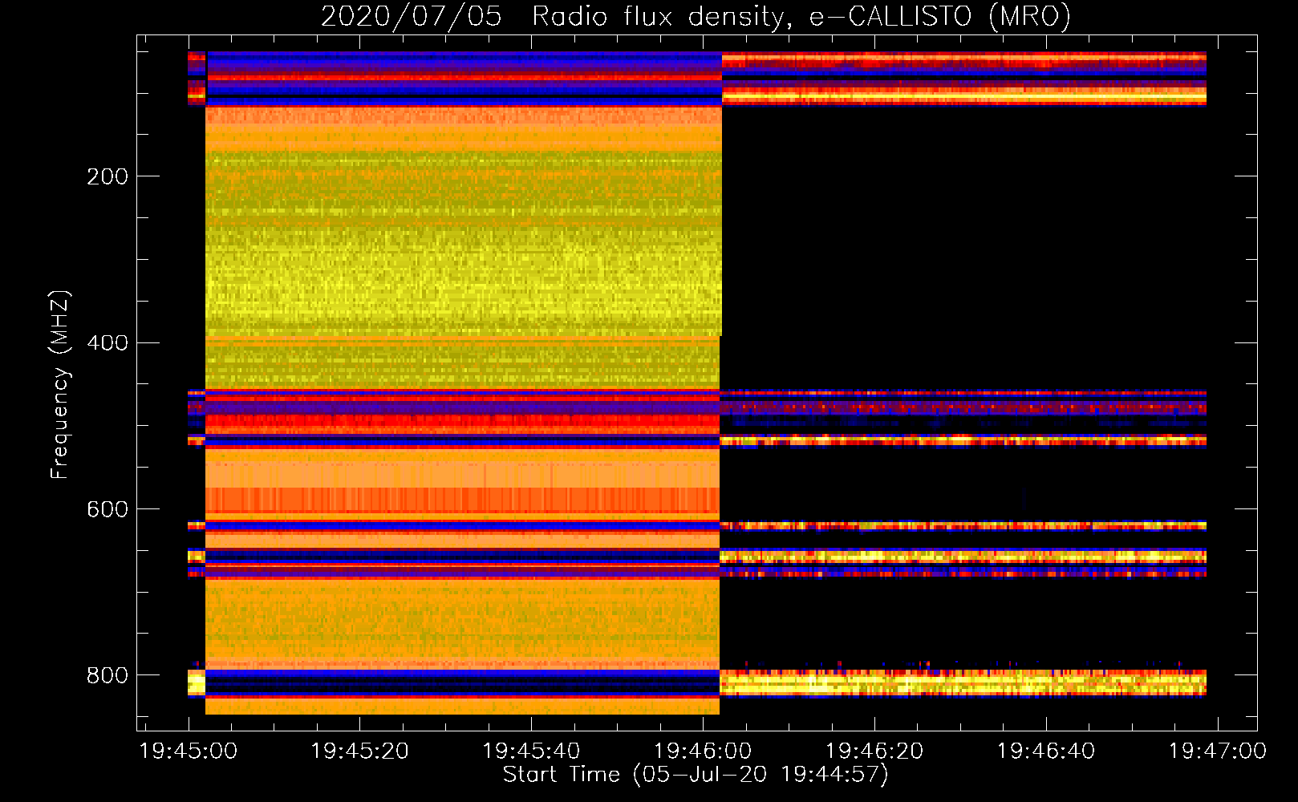Viewport: 1298px width, 802px height.
Task: Click the 400 frequency tick label
Action: point(107,343)
